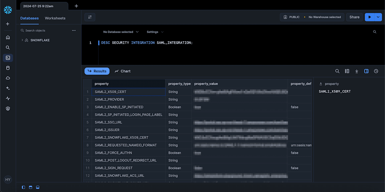Toggle the results side details panel
Screen dimensions: 385x192
[366, 71]
